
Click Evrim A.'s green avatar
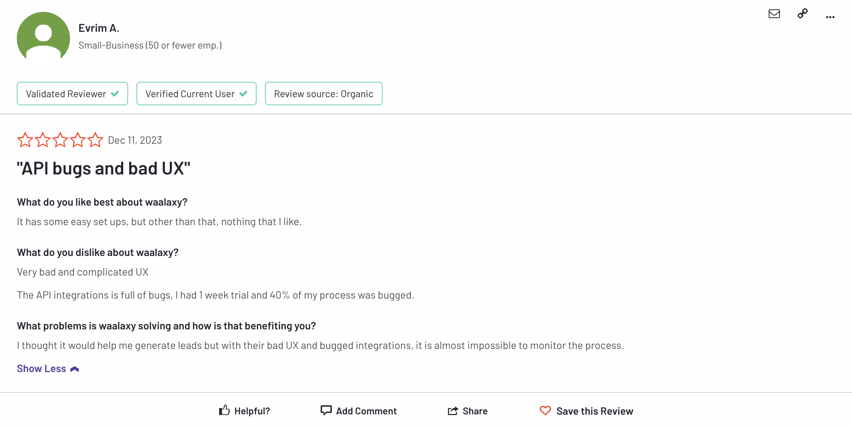(43, 36)
